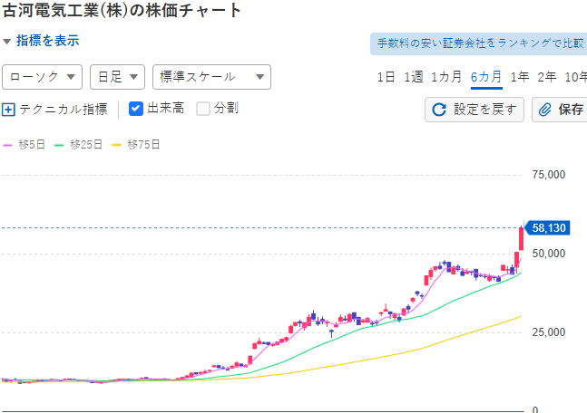Click the plus icon beside テクニカル指標
The height and width of the screenshot is (413, 587).
[8, 110]
